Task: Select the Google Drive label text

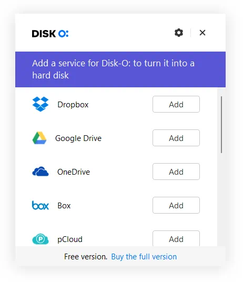Action: (78, 138)
